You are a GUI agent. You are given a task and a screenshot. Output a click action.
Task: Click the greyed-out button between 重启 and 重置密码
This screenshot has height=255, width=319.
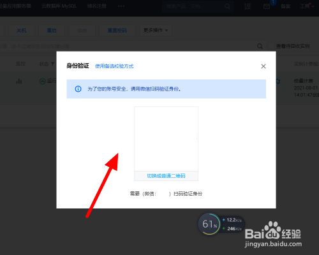coord(82,31)
